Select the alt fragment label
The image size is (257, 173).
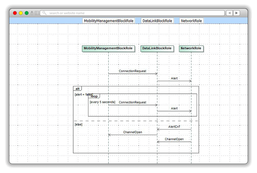tap(77, 89)
